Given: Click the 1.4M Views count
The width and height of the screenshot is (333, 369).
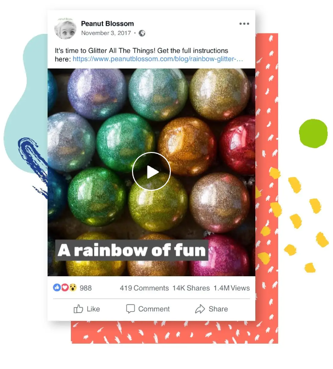Looking at the screenshot, I should [x=232, y=288].
